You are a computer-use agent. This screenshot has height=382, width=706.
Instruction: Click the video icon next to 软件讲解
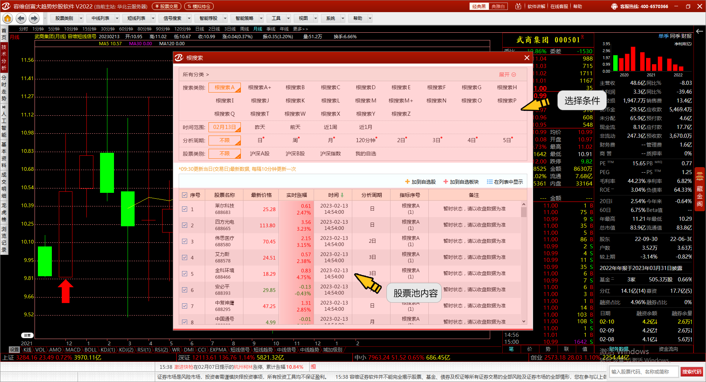click(518, 6)
